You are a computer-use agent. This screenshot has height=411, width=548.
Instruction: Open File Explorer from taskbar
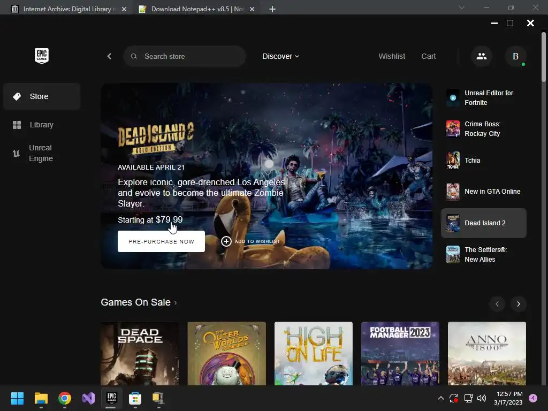pyautogui.click(x=41, y=398)
